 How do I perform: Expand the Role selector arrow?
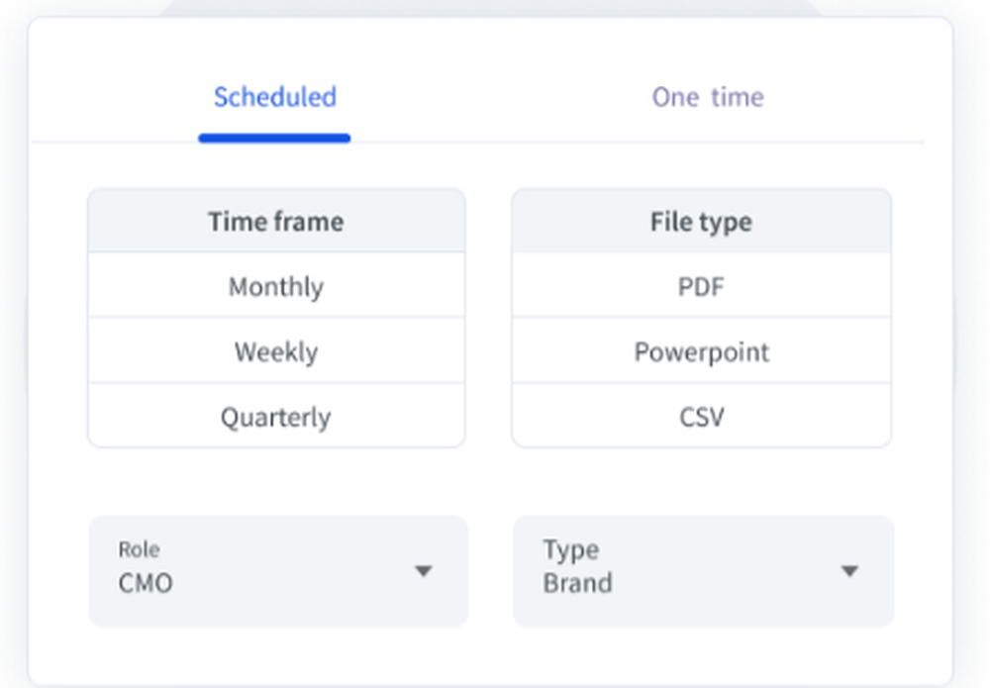tap(425, 571)
